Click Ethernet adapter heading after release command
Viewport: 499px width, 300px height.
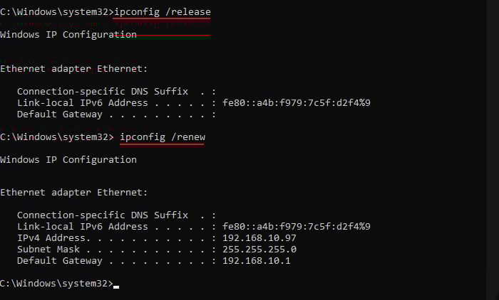click(74, 69)
